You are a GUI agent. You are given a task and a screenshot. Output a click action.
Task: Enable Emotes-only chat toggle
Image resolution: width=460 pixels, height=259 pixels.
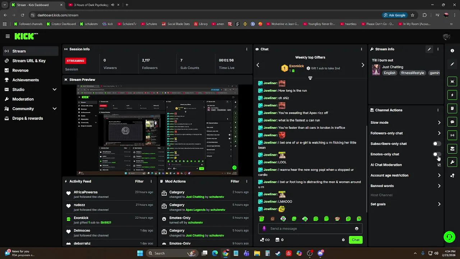click(437, 154)
